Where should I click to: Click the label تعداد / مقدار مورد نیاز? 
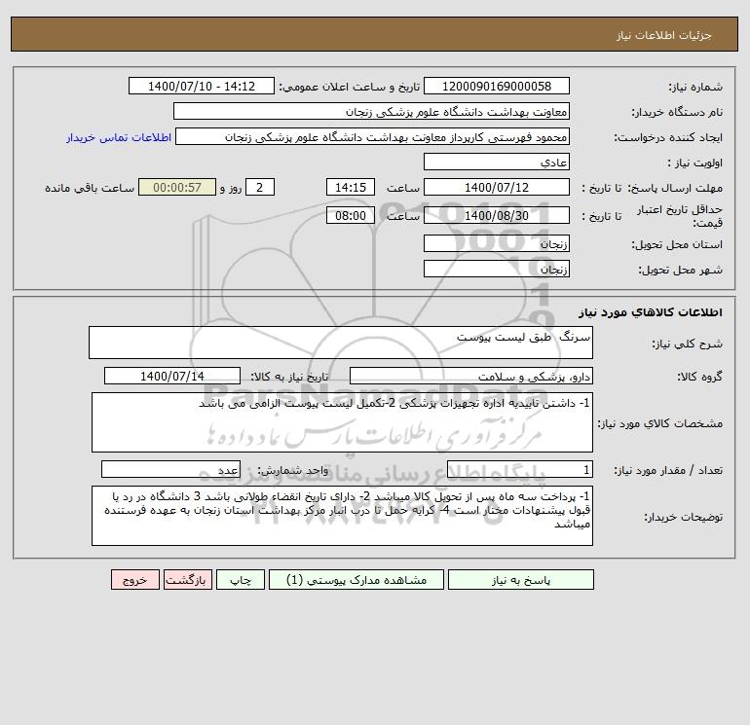click(x=668, y=470)
